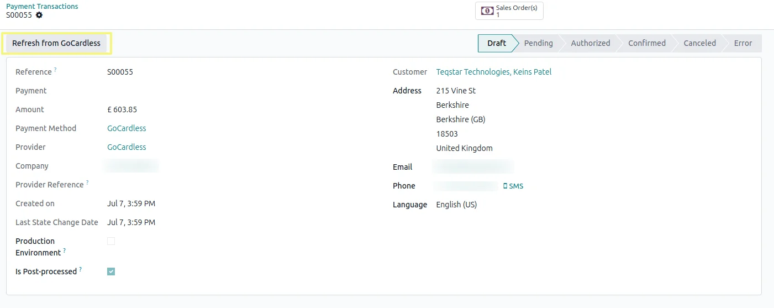This screenshot has width=774, height=308.
Task: Click the S00055 record title in breadcrumb
Action: click(x=19, y=15)
